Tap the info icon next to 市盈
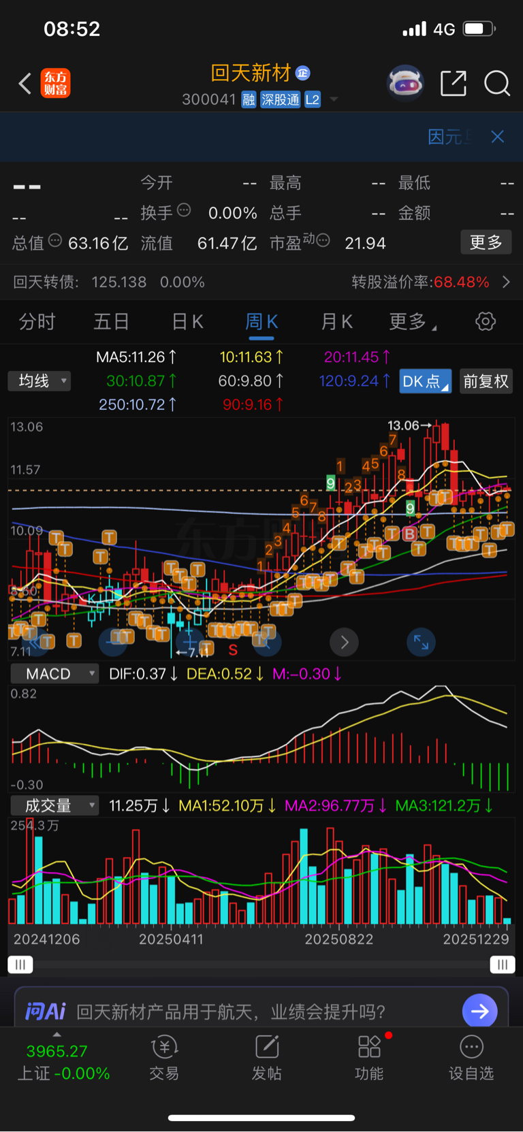The height and width of the screenshot is (1132, 523). point(323,240)
